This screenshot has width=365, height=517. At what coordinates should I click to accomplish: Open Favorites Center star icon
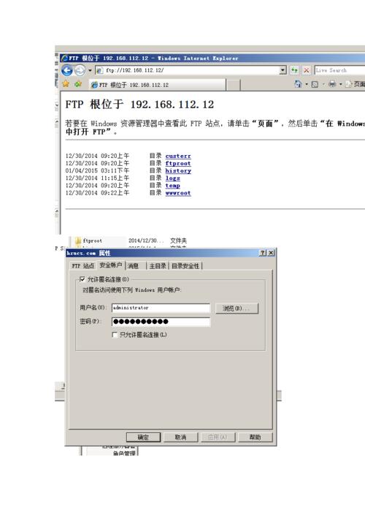coord(66,84)
